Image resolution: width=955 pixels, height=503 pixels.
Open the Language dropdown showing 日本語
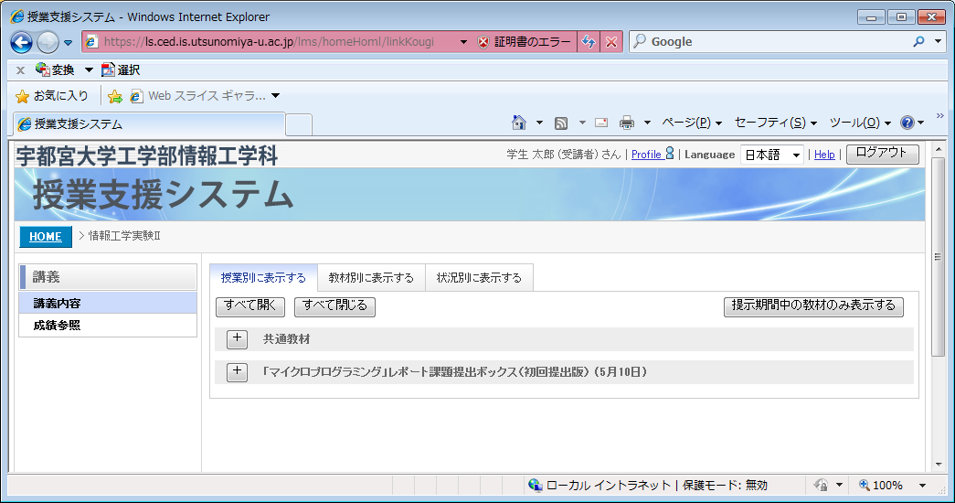pyautogui.click(x=771, y=155)
